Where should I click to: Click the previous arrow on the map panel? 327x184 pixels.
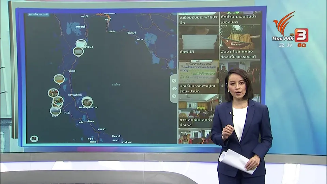174,81
